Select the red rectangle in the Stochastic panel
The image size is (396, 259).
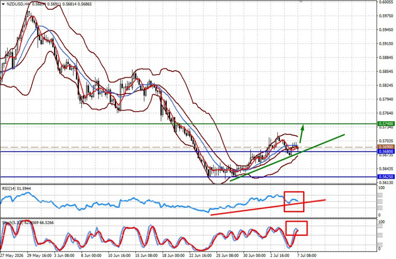pyautogui.click(x=297, y=228)
